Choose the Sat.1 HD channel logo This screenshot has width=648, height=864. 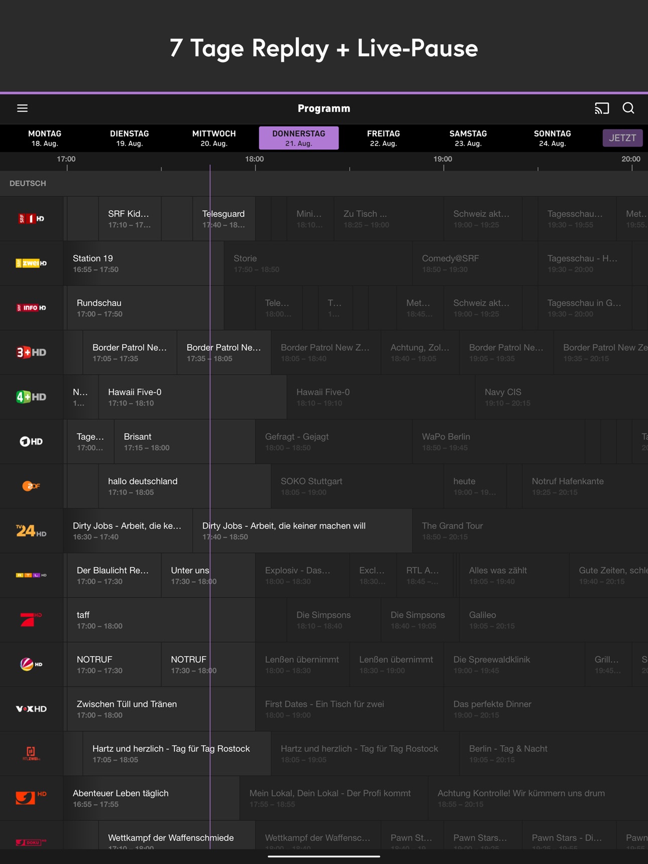tap(31, 664)
